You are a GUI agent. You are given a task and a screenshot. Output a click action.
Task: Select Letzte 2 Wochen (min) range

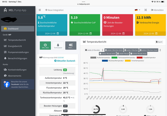coord(114,50)
